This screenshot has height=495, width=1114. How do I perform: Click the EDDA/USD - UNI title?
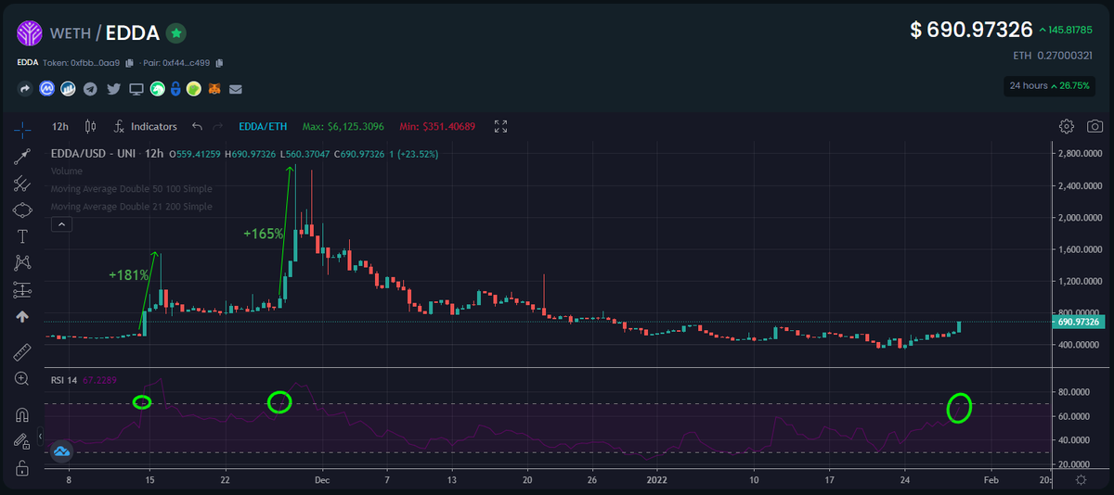pos(94,153)
